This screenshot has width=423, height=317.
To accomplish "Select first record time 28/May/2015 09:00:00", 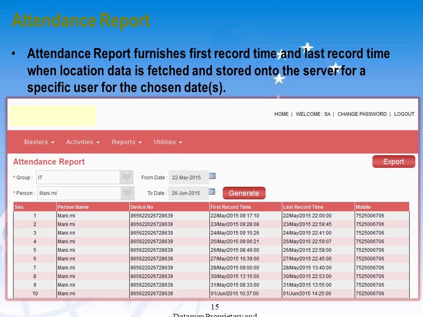I will [235, 268].
